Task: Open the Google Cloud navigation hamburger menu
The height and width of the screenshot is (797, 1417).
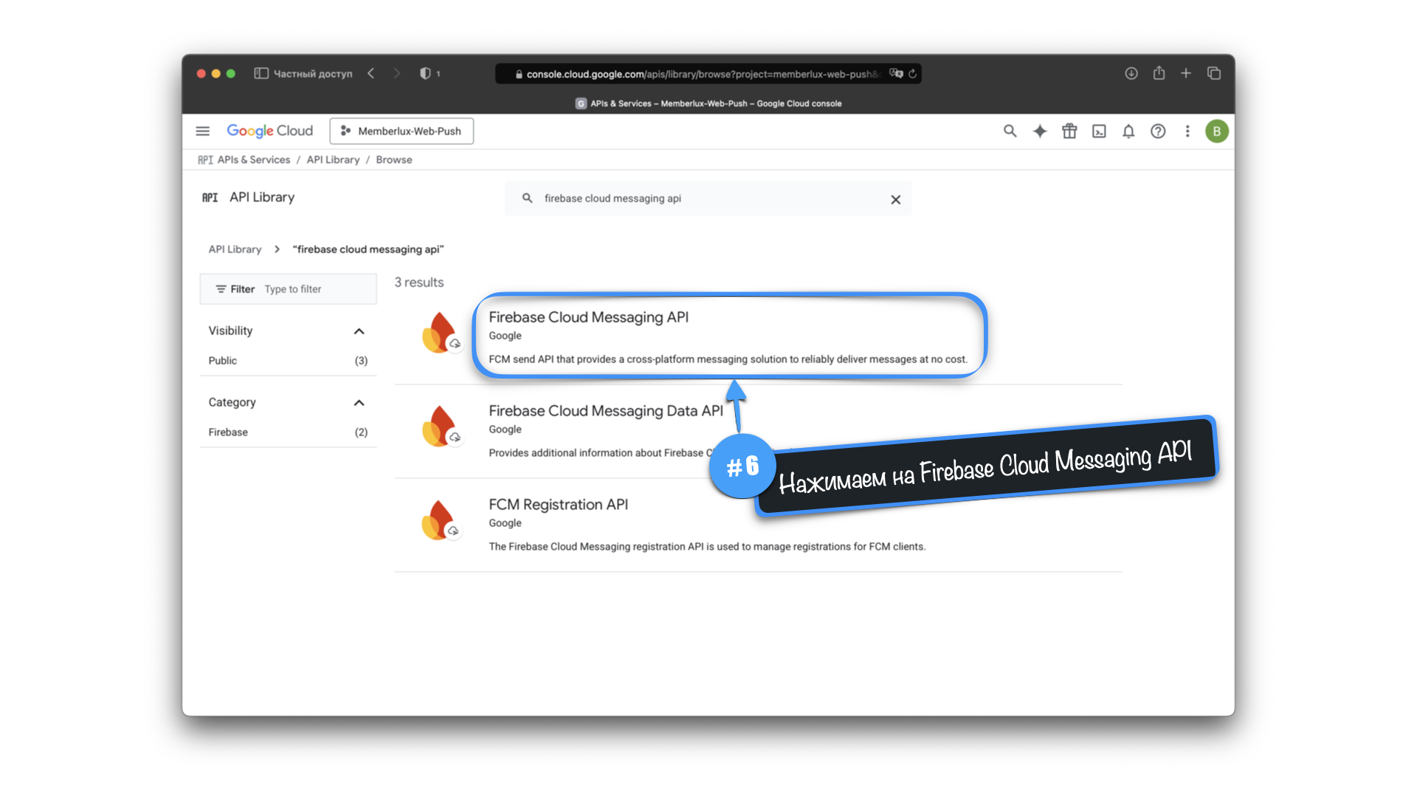Action: tap(202, 131)
